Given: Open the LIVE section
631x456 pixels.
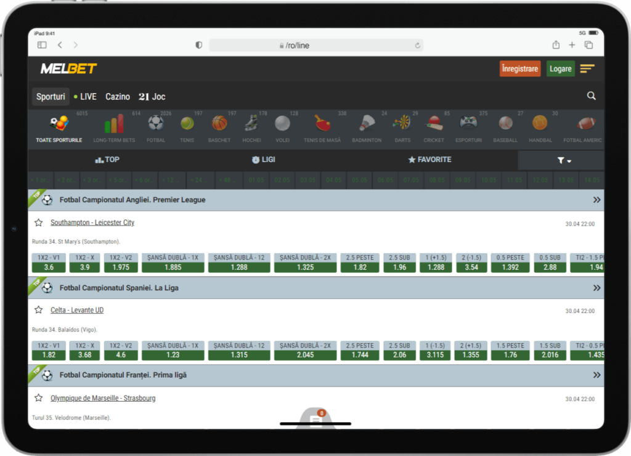Looking at the screenshot, I should click(85, 97).
